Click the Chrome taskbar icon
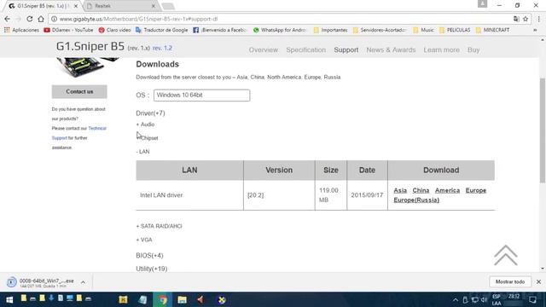546x307 pixels. pos(163,299)
